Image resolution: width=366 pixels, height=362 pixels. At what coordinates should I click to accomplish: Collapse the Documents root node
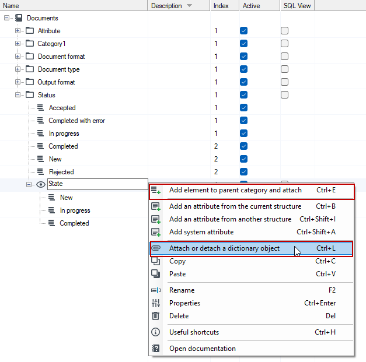pyautogui.click(x=6, y=18)
